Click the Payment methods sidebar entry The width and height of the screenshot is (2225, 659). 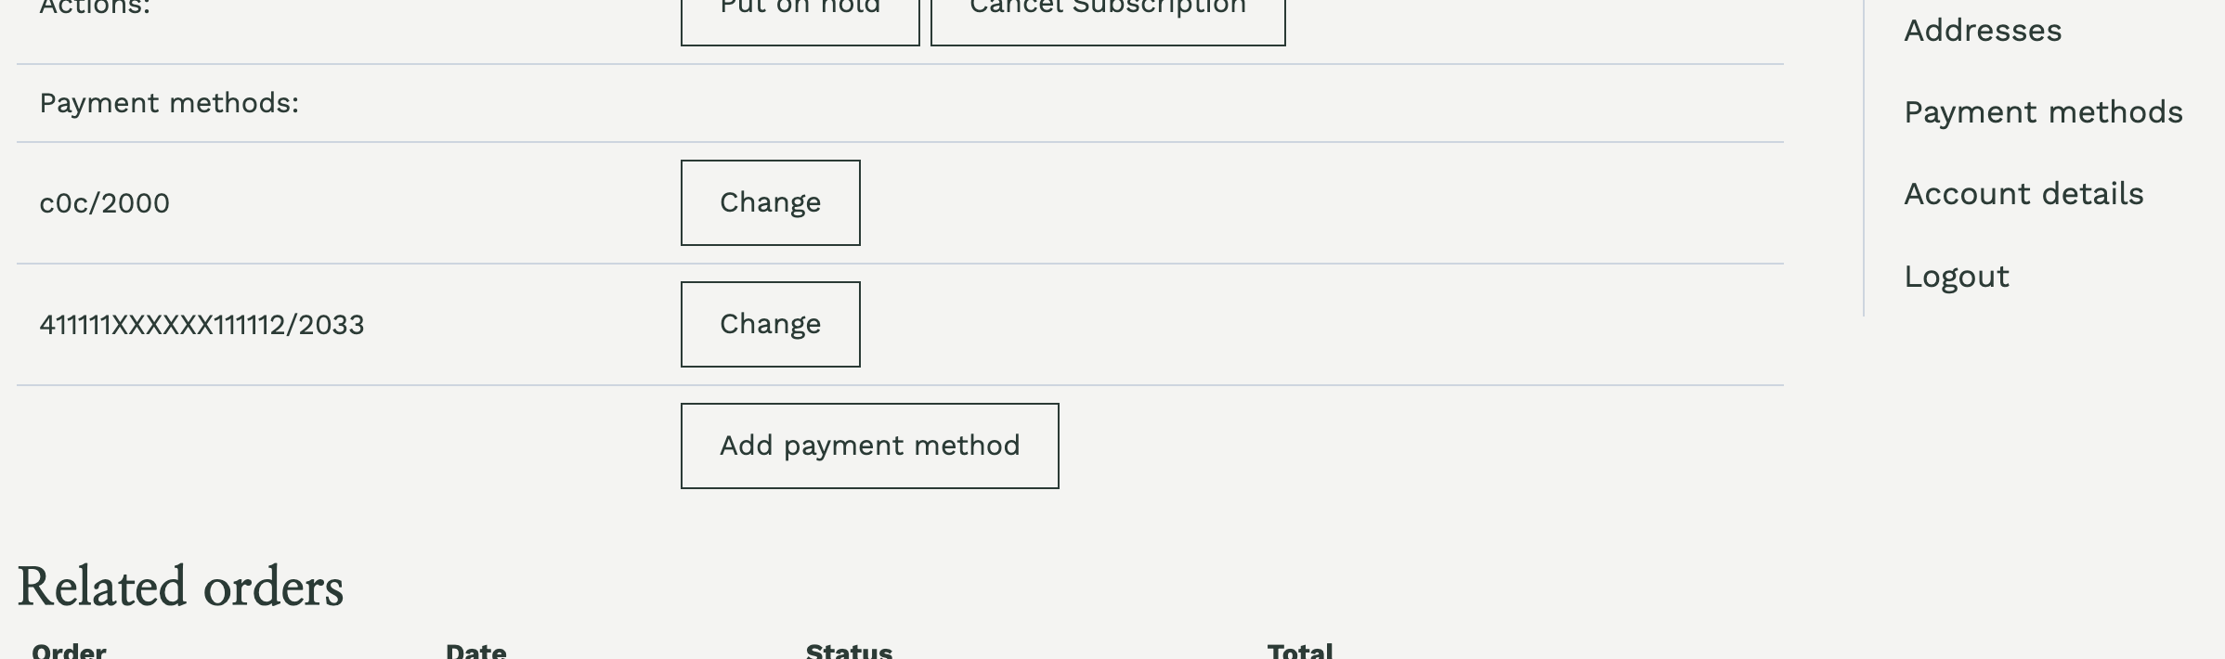click(x=2043, y=111)
